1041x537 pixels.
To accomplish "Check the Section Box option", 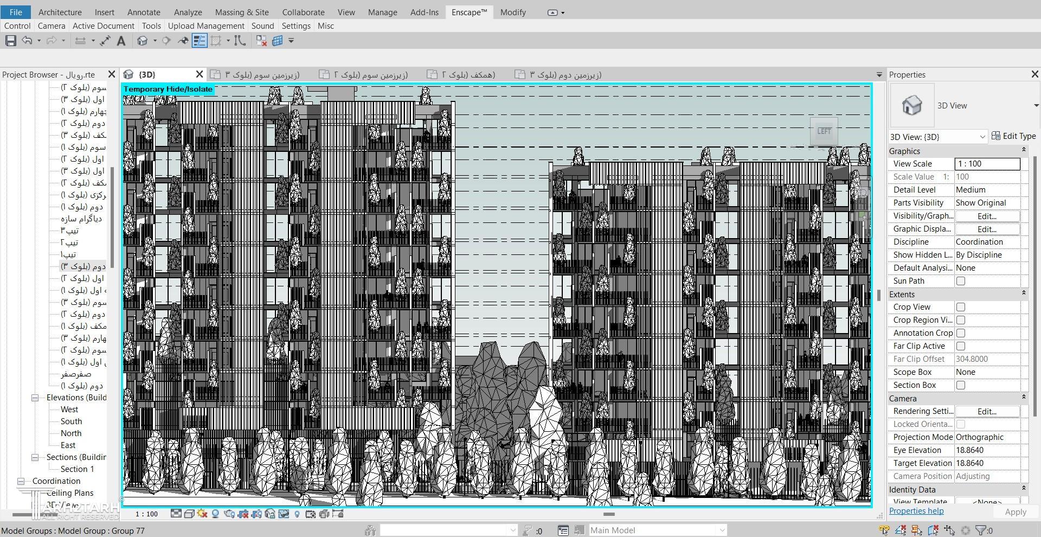I will (960, 385).
